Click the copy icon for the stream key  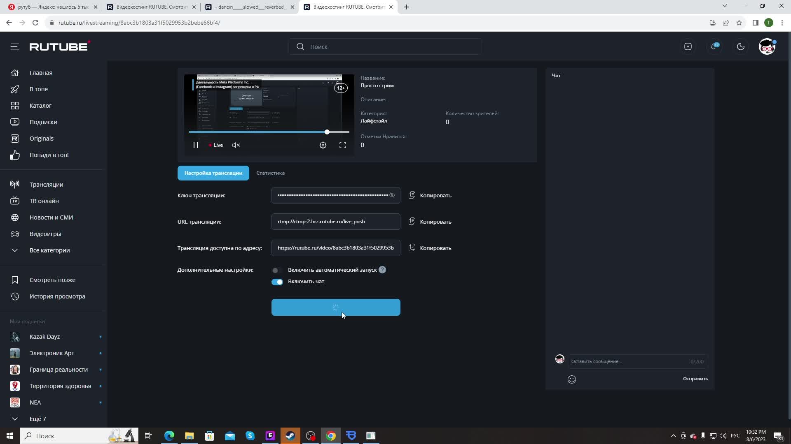pyautogui.click(x=412, y=195)
